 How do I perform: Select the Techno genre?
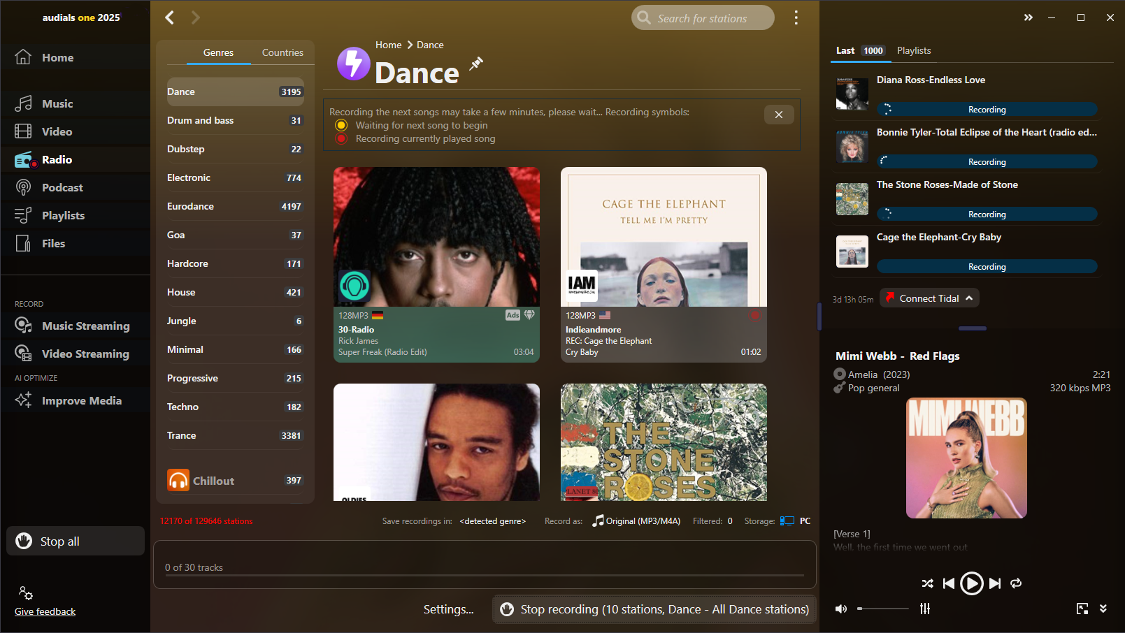(235, 407)
